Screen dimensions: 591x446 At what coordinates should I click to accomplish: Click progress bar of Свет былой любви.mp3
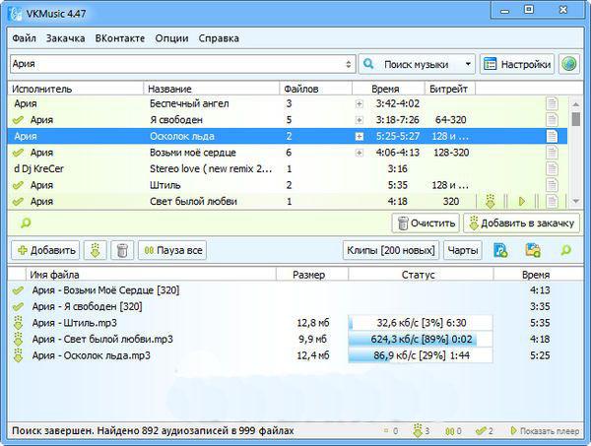421,339
